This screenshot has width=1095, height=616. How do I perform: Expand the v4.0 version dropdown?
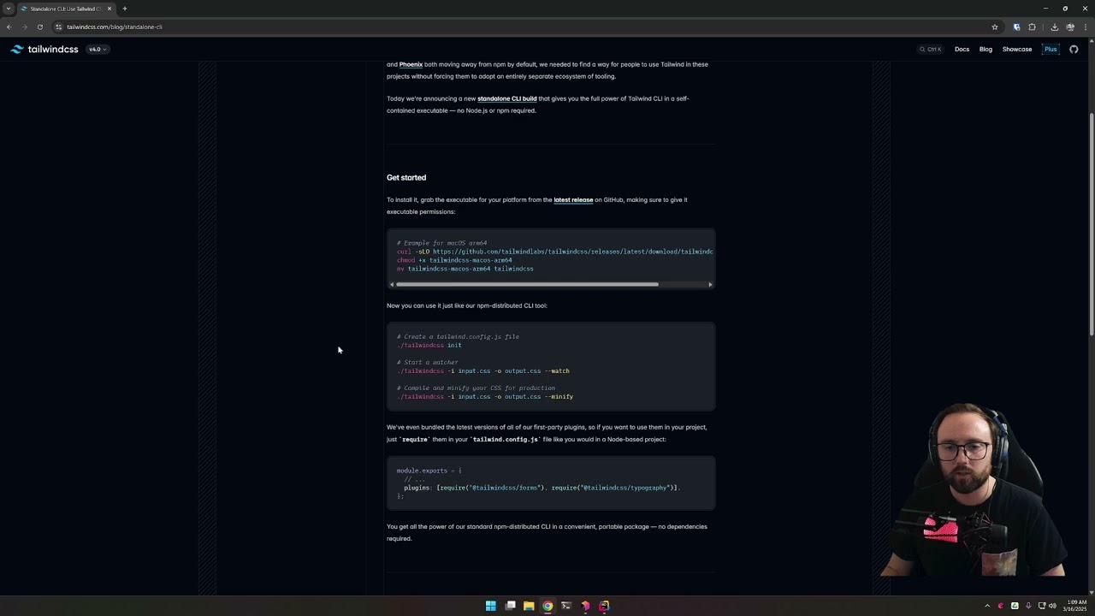click(97, 50)
